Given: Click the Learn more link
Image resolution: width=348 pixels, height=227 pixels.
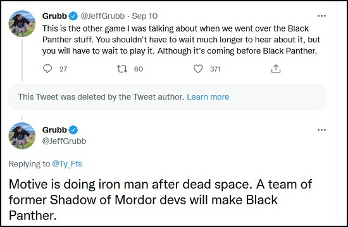Looking at the screenshot, I should point(208,97).
